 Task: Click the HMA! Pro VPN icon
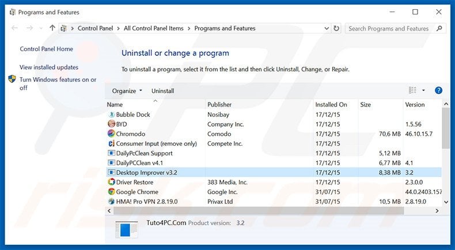point(111,201)
